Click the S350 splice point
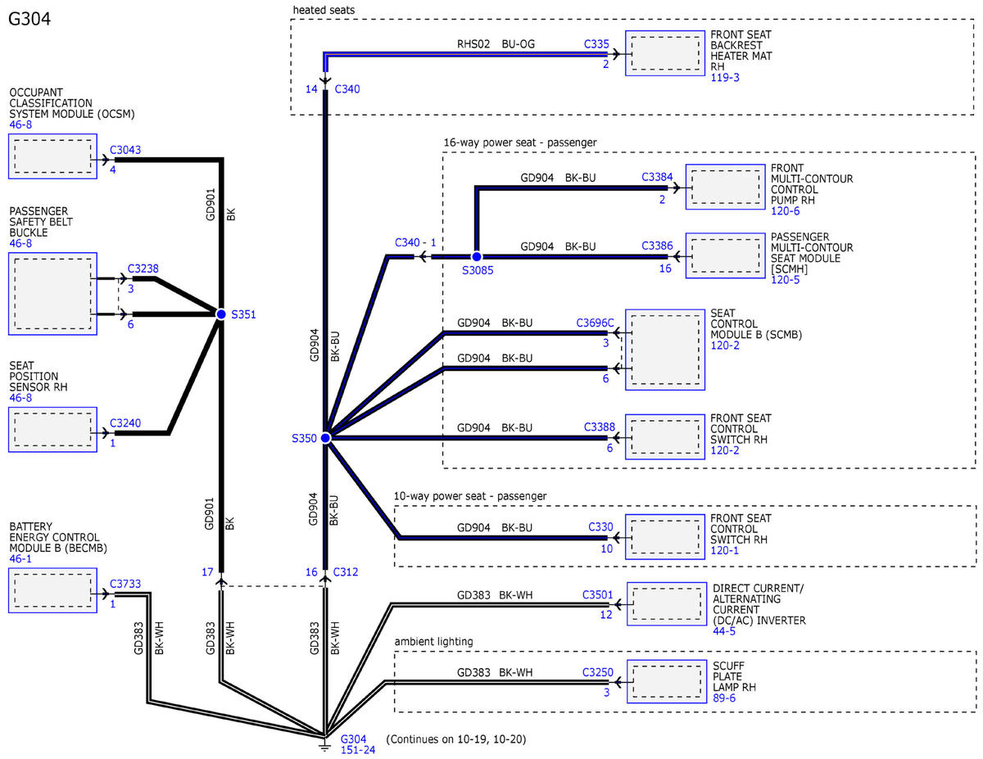 pyautogui.click(x=325, y=438)
